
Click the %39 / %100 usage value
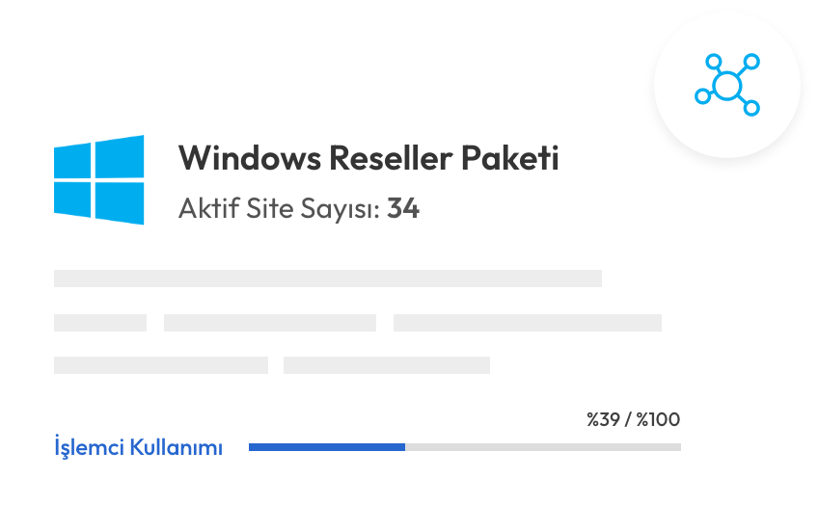pyautogui.click(x=634, y=419)
